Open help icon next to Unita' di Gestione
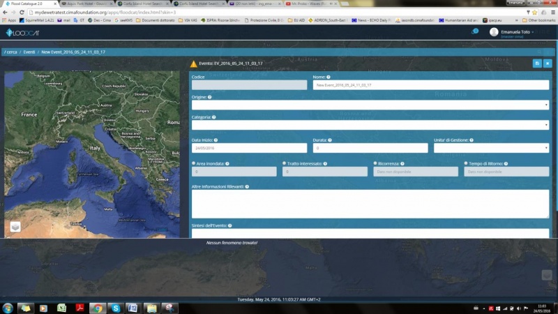 tap(472, 140)
